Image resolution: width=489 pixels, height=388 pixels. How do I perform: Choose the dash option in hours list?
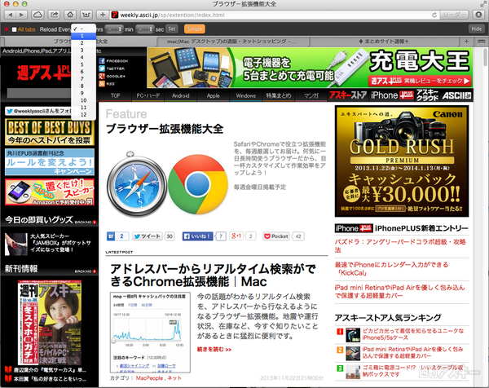point(83,29)
